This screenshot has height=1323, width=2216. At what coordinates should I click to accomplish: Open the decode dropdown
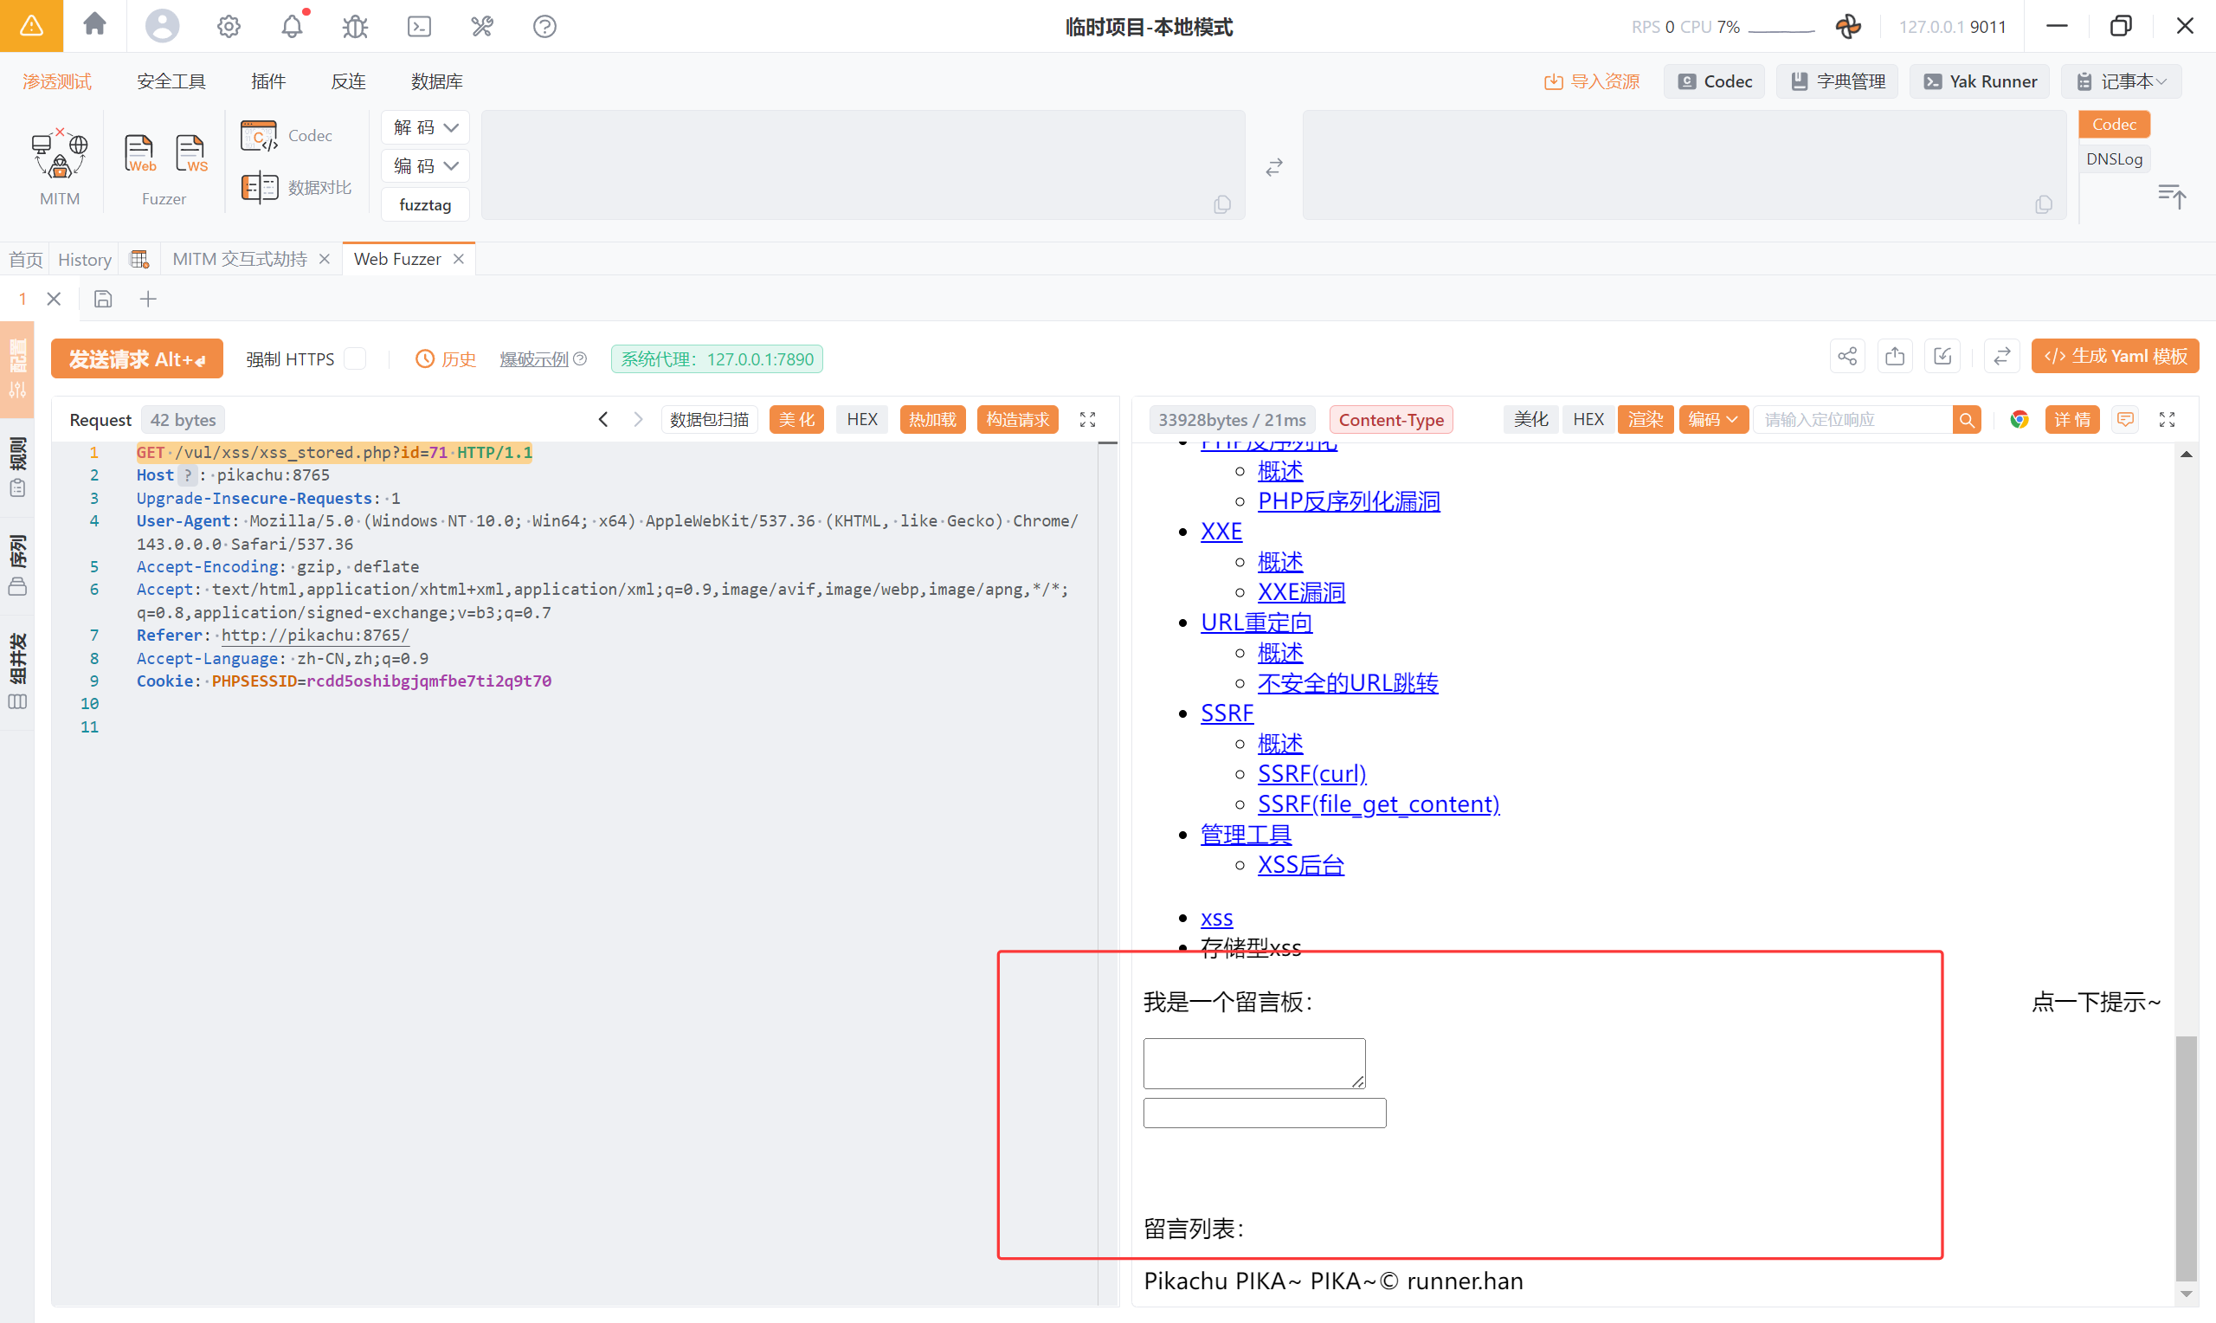pyautogui.click(x=425, y=127)
